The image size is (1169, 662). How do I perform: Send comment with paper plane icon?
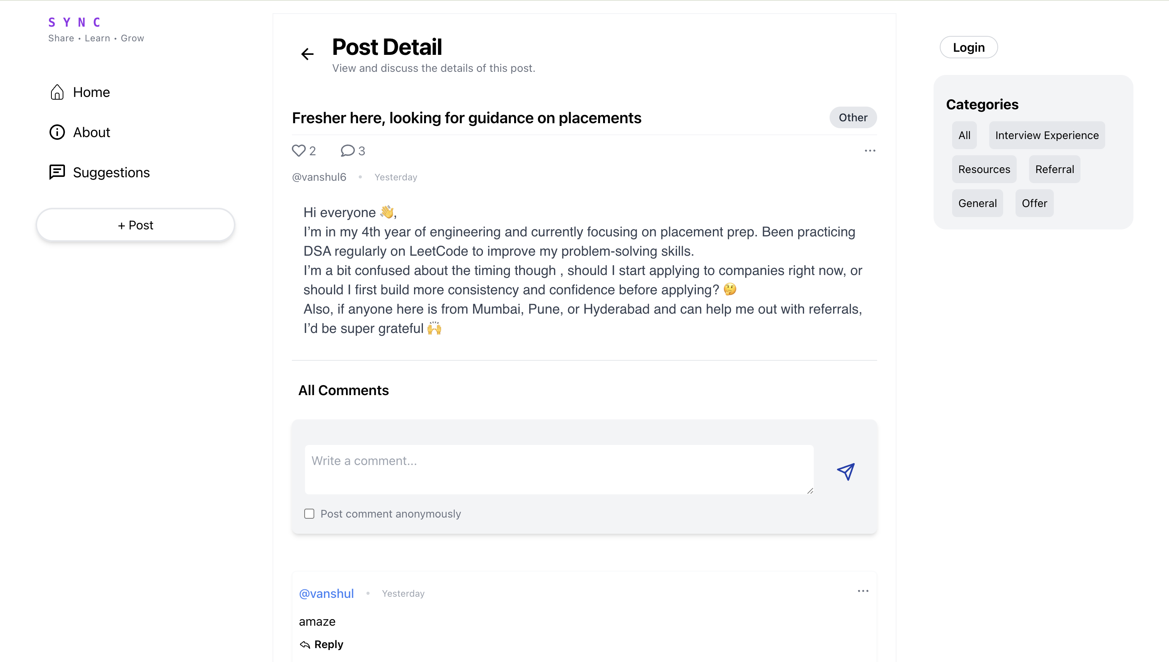(845, 471)
